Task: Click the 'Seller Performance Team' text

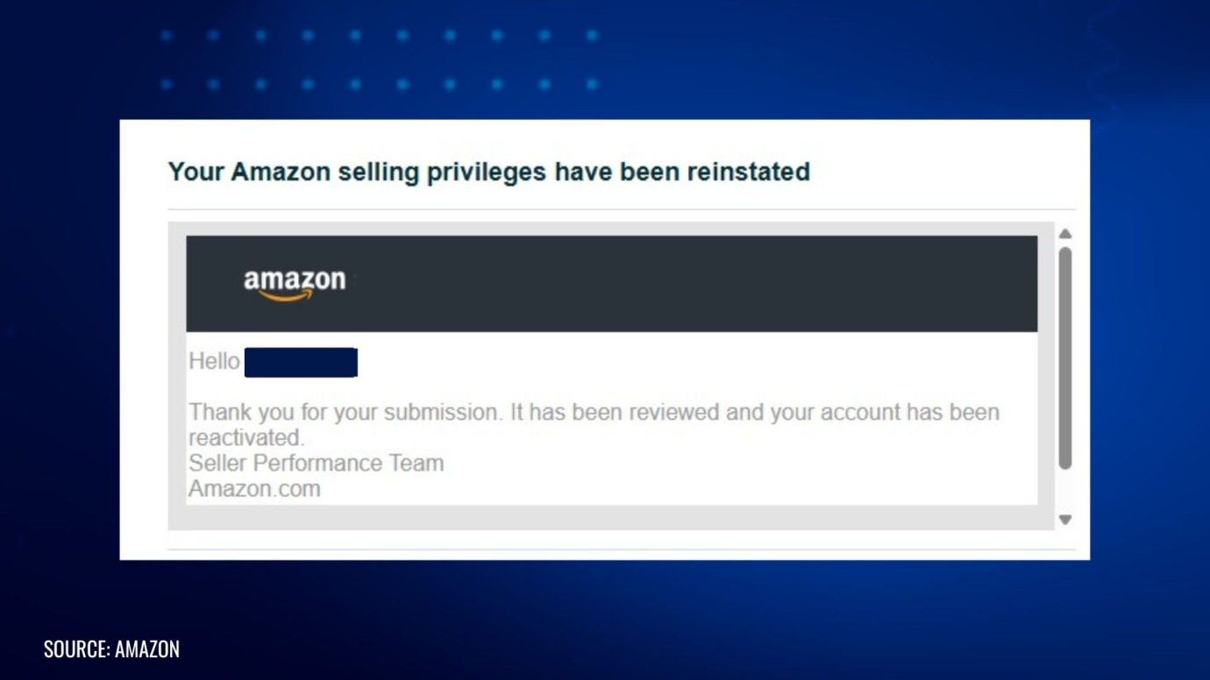Action: point(315,463)
